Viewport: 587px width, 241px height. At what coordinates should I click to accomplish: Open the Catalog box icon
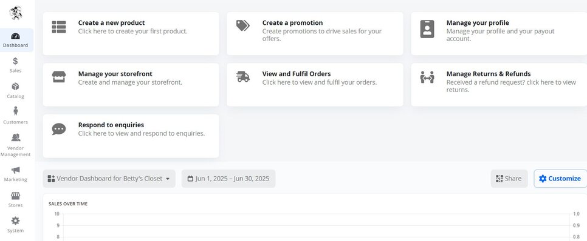coord(15,87)
